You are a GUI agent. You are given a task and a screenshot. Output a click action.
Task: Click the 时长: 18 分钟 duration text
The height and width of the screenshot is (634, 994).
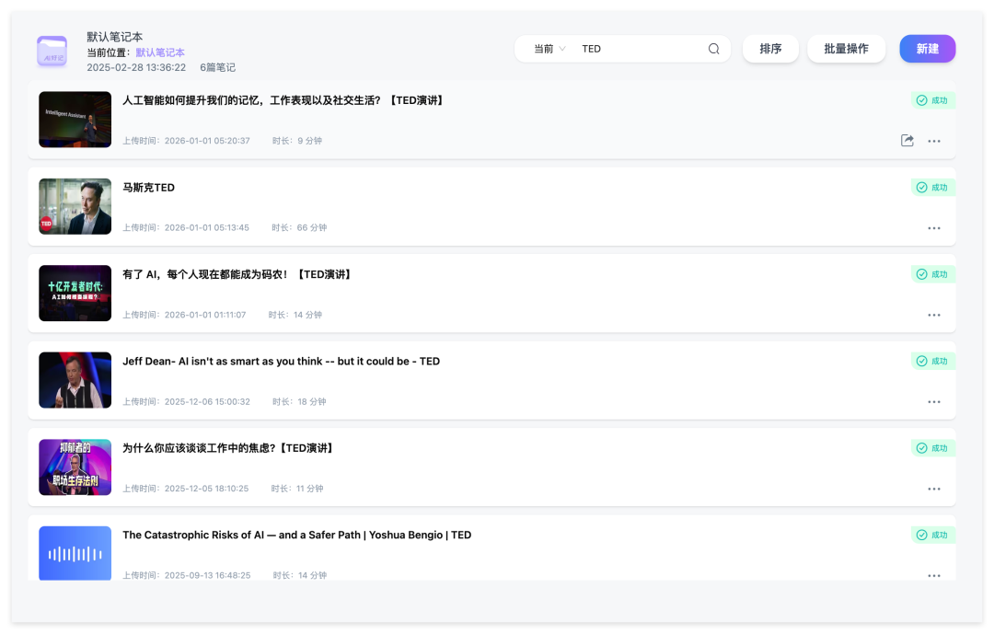coord(299,401)
